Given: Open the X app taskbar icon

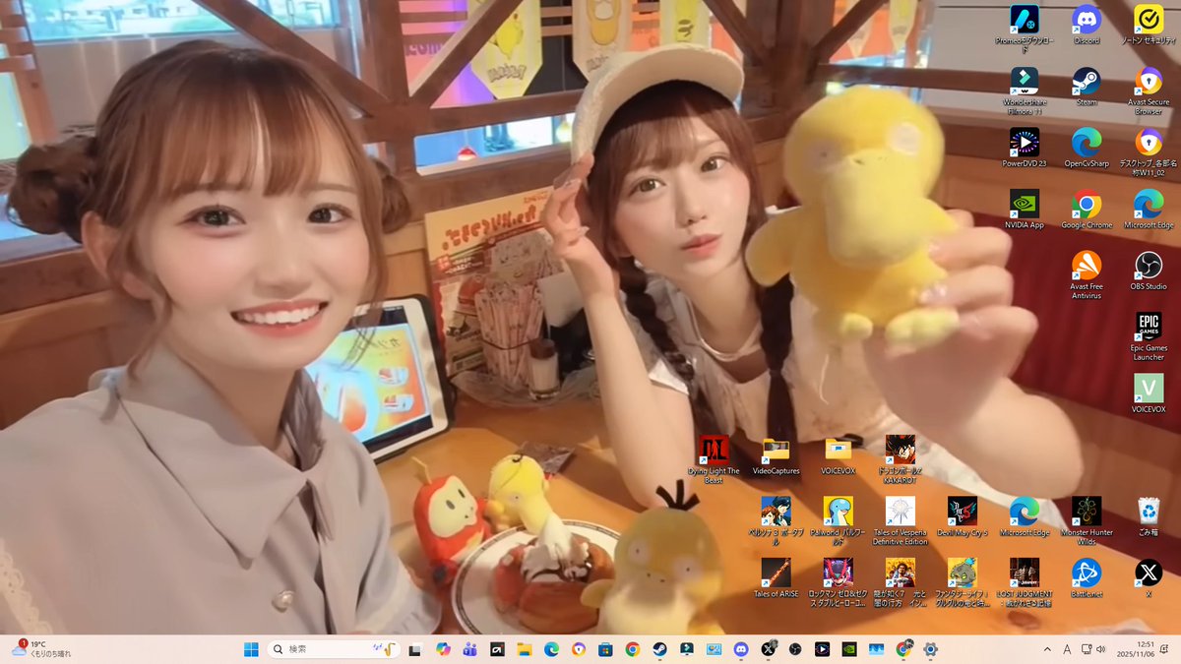Looking at the screenshot, I should 768,649.
